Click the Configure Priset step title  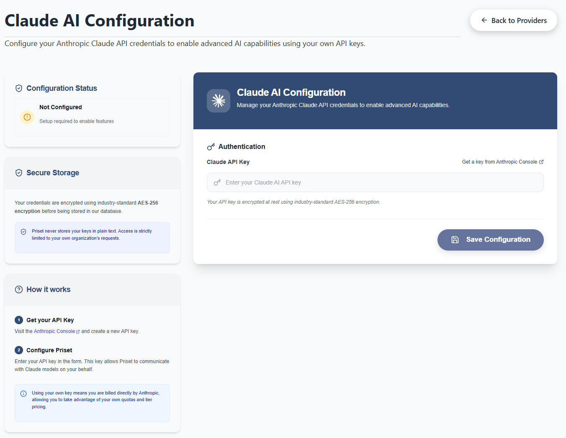[49, 350]
